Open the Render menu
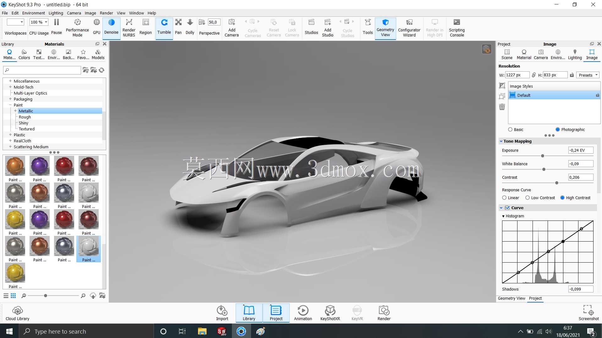This screenshot has height=338, width=602. click(x=106, y=13)
